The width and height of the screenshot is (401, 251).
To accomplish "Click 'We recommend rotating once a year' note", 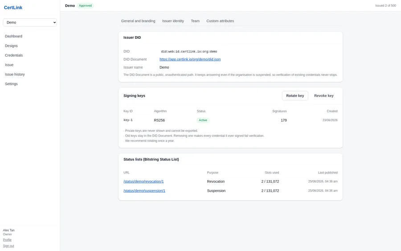I will pos(149,141).
